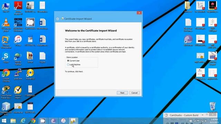The image size is (221, 124).
Task: Open the Windows Start menu
Action: click(4, 121)
